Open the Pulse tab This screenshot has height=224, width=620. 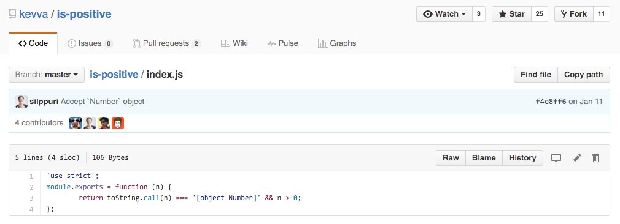click(283, 43)
